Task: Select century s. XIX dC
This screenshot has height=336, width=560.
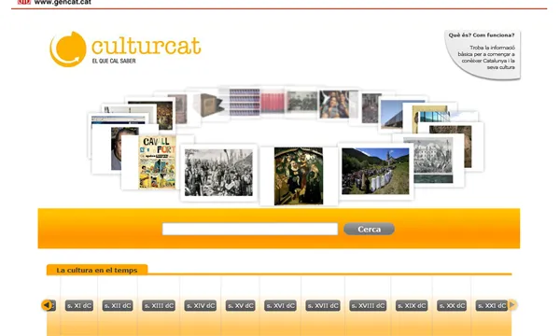Action: click(x=412, y=305)
